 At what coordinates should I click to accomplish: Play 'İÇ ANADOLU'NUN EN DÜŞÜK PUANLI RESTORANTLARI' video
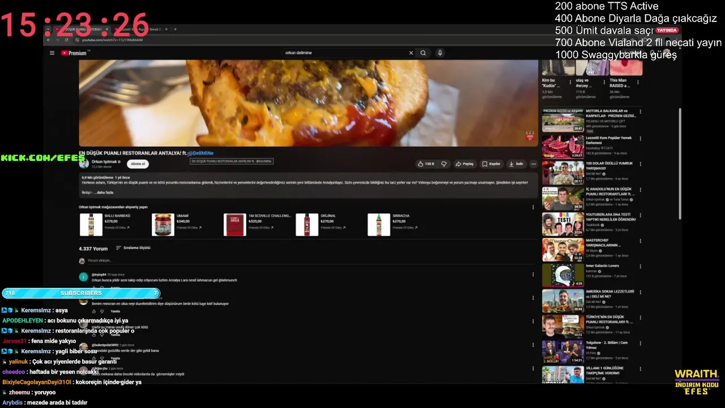tap(562, 198)
